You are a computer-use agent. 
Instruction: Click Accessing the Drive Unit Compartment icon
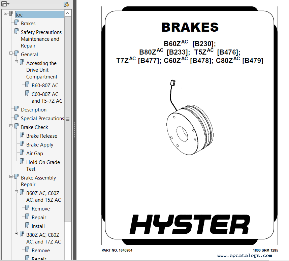tap(22, 62)
